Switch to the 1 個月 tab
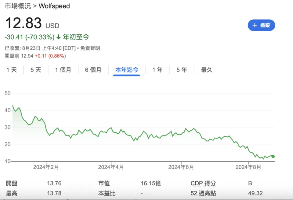 coord(63,70)
